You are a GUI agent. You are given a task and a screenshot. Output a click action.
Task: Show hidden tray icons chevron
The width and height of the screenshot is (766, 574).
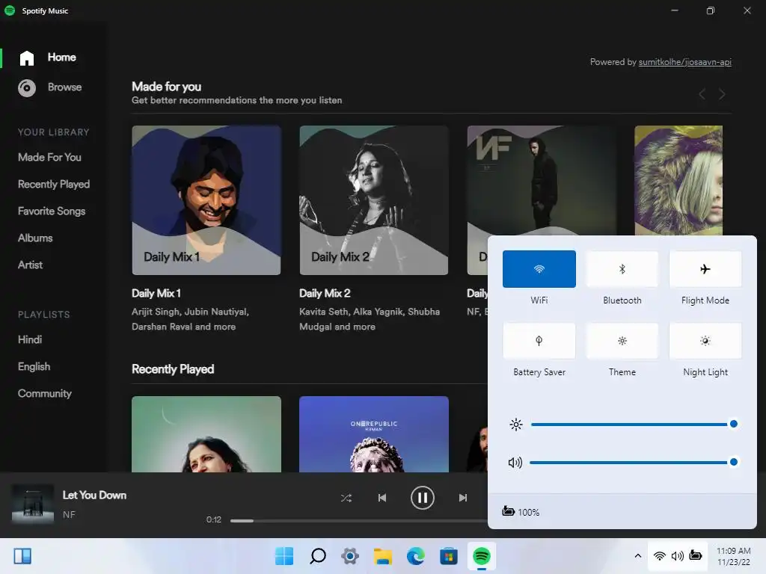(637, 556)
